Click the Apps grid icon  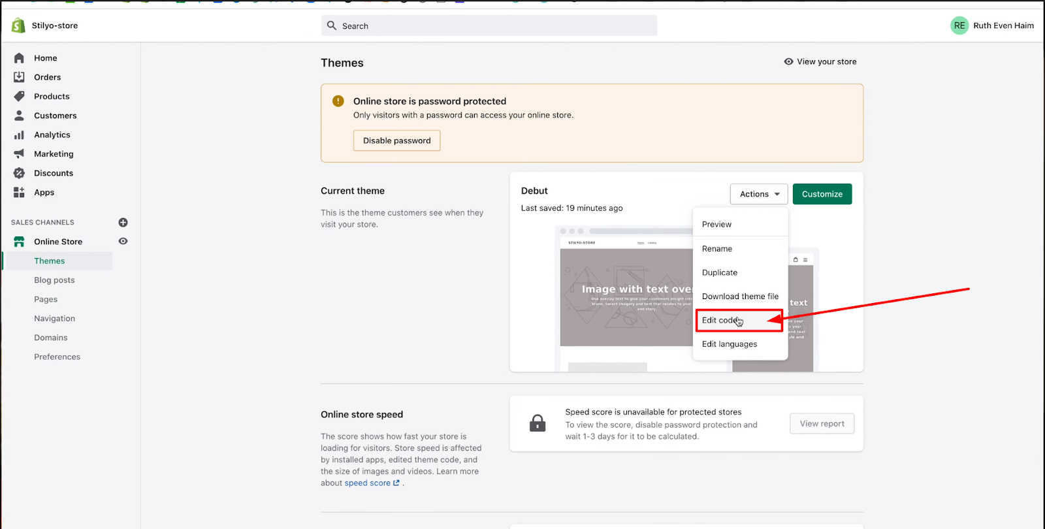coord(19,192)
